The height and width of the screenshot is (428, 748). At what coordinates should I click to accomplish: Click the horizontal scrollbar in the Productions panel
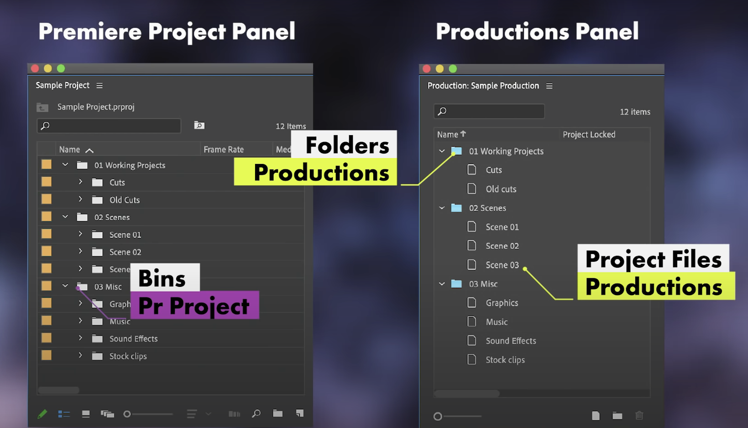coord(467,394)
